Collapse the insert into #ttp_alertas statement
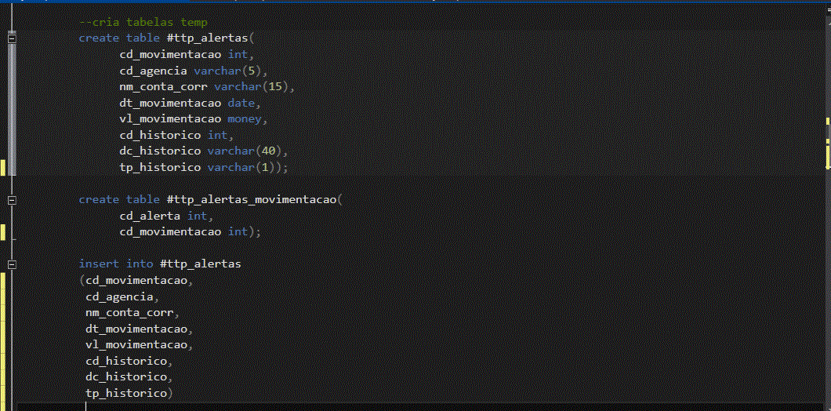The height and width of the screenshot is (411, 831). (x=13, y=264)
